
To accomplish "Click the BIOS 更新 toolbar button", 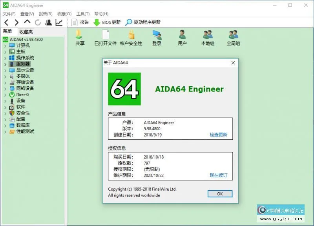I will 107,22.
